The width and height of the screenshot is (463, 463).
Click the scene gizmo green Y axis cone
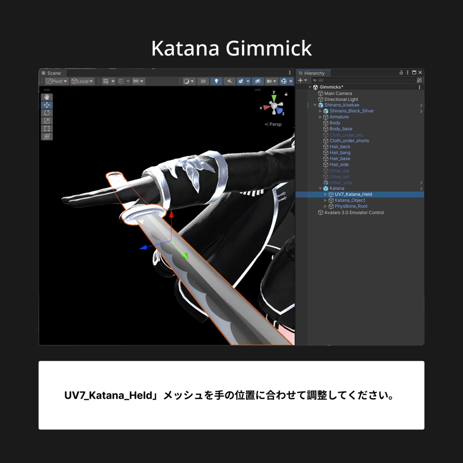[x=274, y=98]
